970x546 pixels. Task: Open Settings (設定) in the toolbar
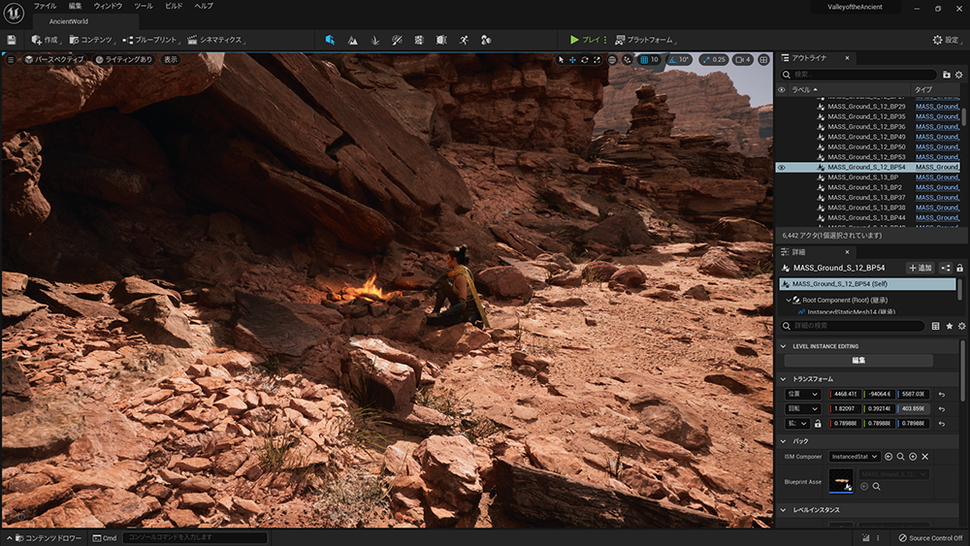click(946, 40)
